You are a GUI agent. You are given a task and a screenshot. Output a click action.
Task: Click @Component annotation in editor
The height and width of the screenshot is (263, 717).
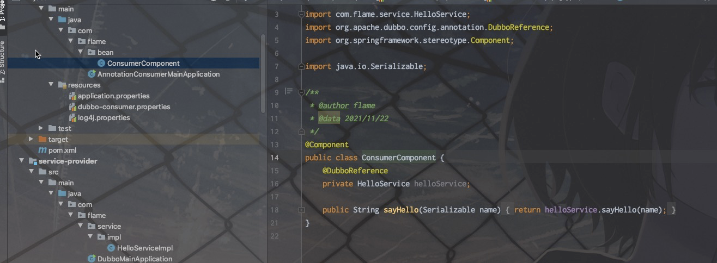pos(327,145)
